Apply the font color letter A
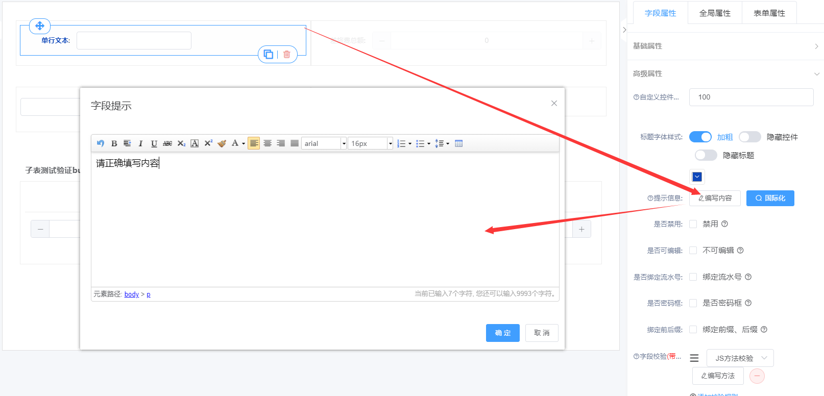This screenshot has height=396, width=824. coord(235,143)
